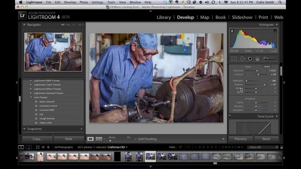Click the Previous button

coord(241,139)
